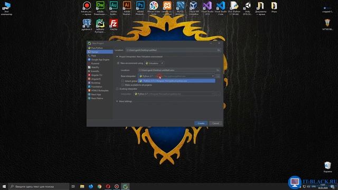Click the Cancel button
Screen dimensions: 338x190
click(x=215, y=123)
